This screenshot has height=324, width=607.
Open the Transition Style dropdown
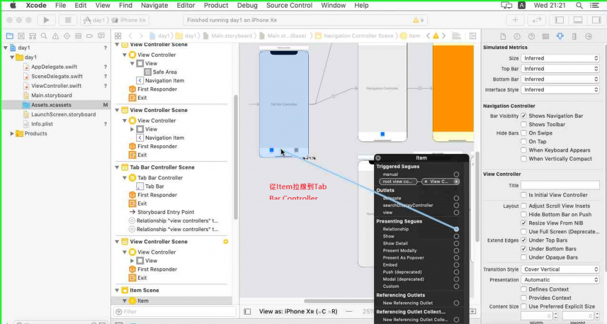coord(561,269)
